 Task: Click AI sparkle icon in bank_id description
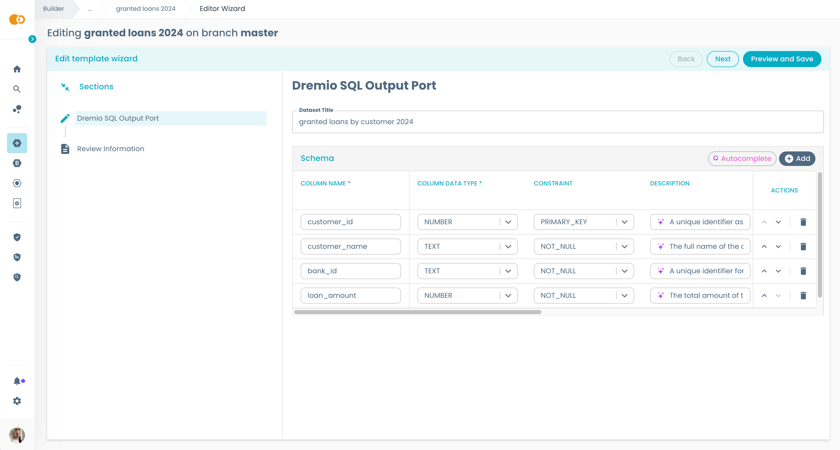661,271
